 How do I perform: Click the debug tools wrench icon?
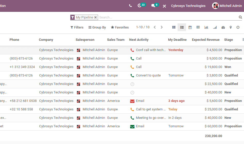click(164, 6)
